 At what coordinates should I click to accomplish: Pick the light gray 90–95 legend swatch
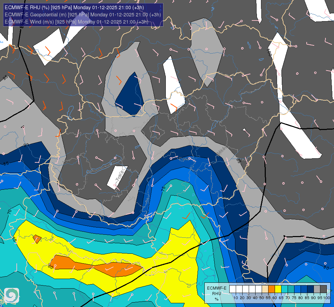click(317, 289)
